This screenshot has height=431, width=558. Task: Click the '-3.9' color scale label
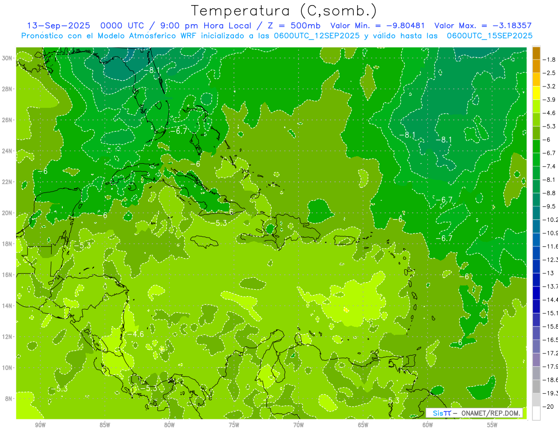(550, 99)
